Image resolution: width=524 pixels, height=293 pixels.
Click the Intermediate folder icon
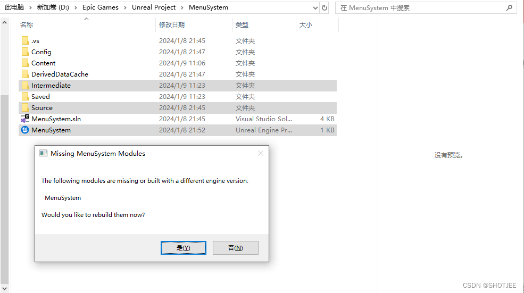pos(25,86)
